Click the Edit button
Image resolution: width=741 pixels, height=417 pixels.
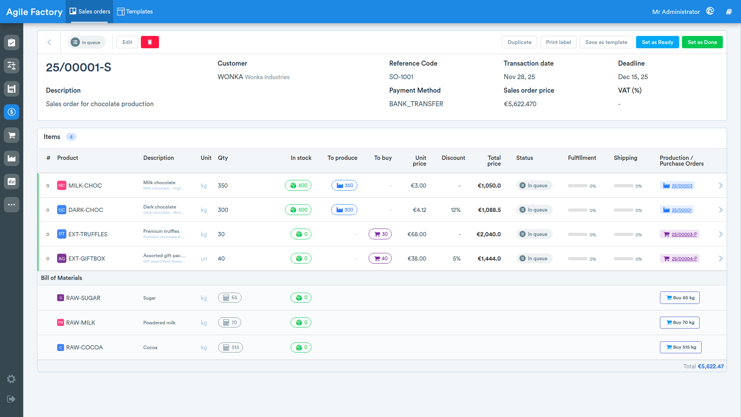[x=127, y=42]
